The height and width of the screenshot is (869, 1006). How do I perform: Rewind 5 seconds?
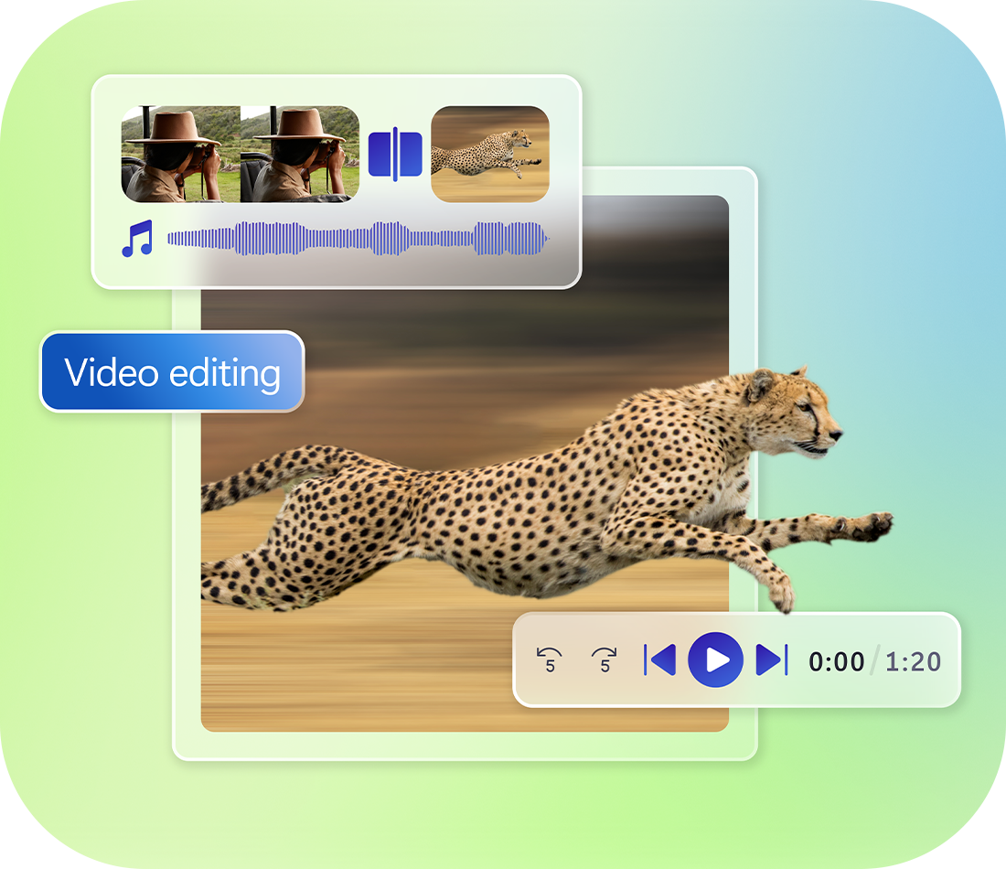pyautogui.click(x=550, y=659)
